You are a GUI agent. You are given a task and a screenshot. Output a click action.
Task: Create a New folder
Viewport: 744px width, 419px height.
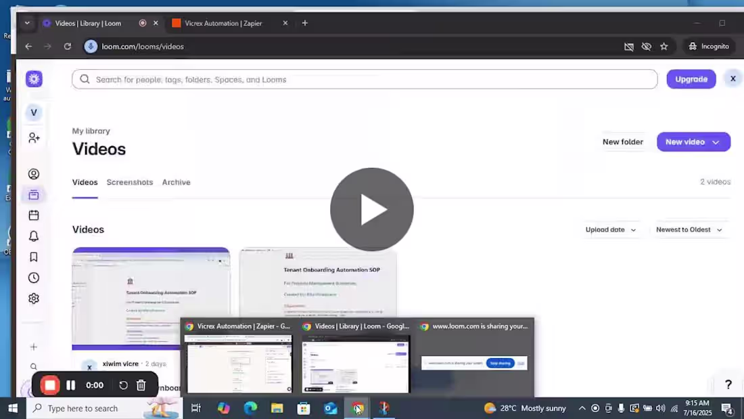click(622, 141)
